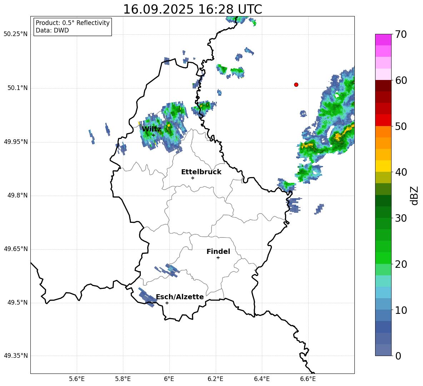Screen dimensions: 423x386
Task: Click the bright green colorbar segment just above 20
Action: [x=383, y=258]
